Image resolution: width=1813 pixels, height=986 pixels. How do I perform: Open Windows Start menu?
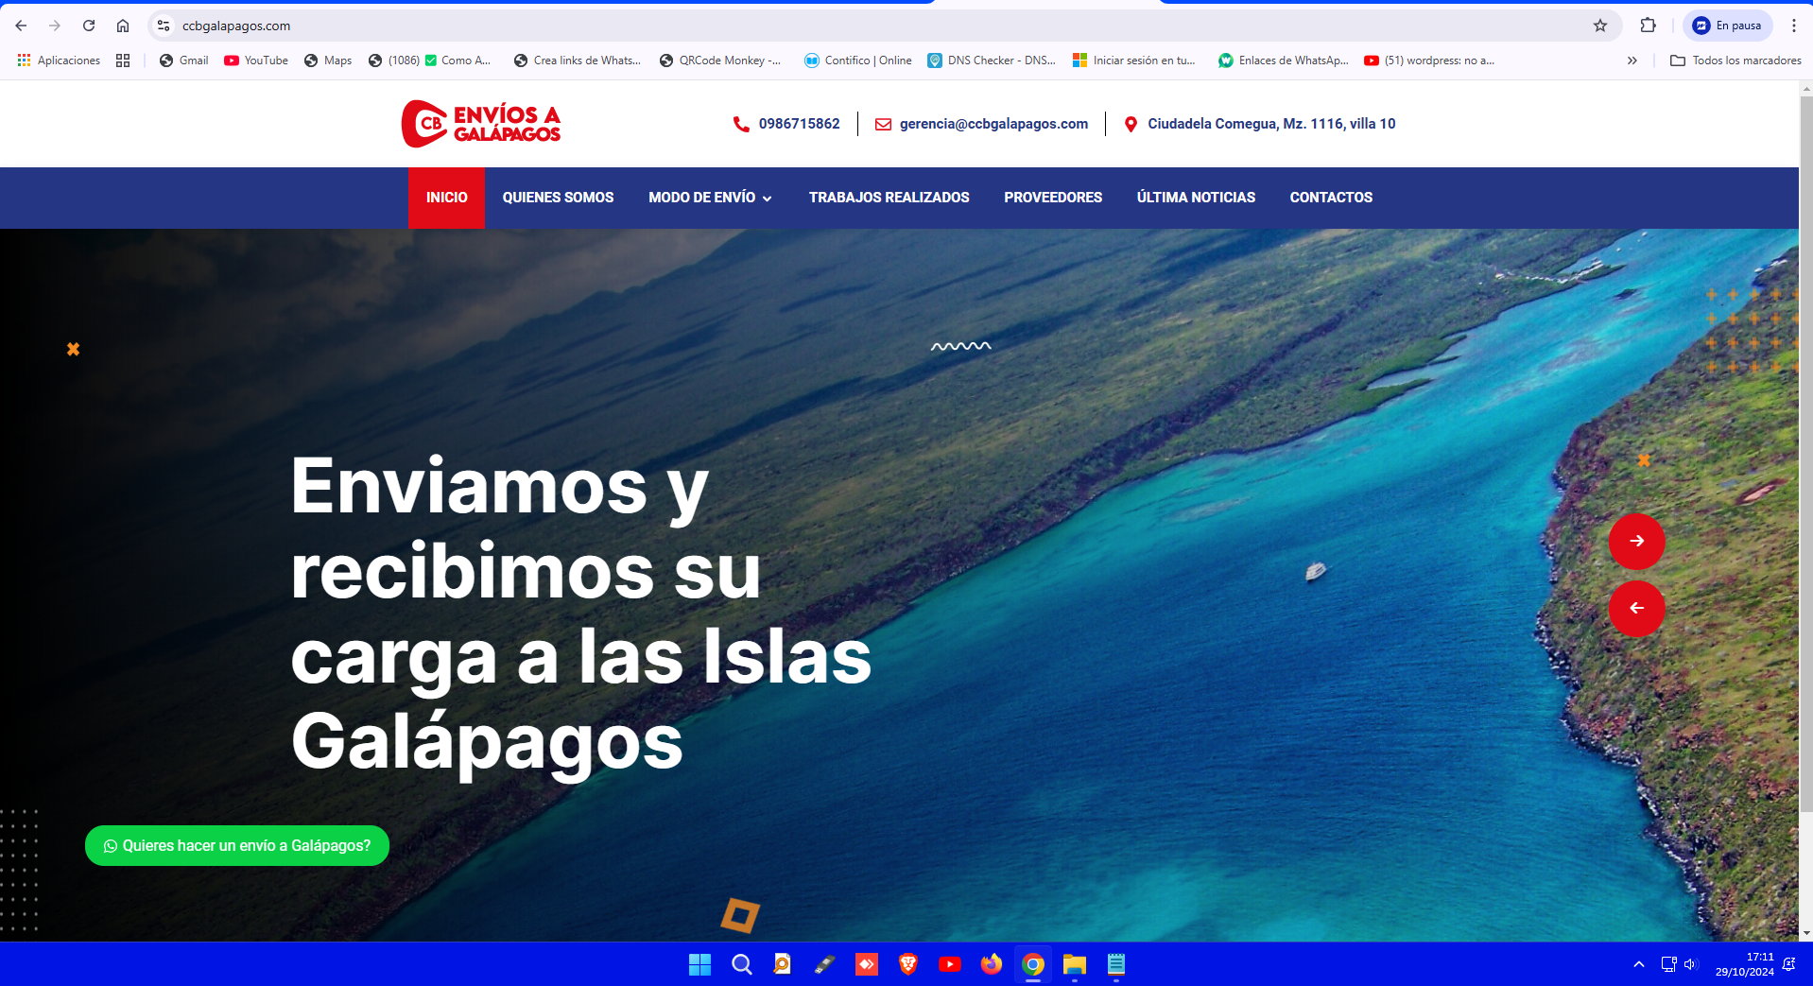[699, 964]
